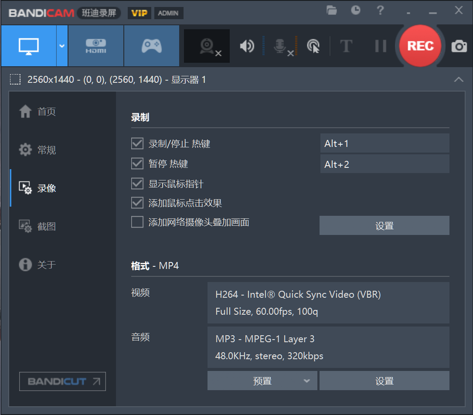473x415 pixels.
Task: Click the Alt+2 hotkey field
Action: [385, 164]
